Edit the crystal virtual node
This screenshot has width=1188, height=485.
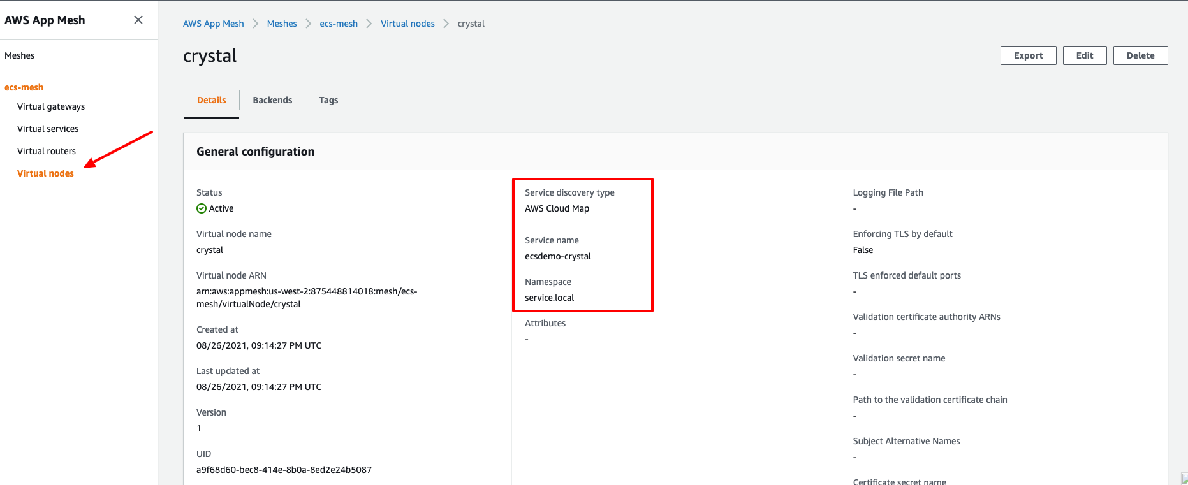(1084, 55)
